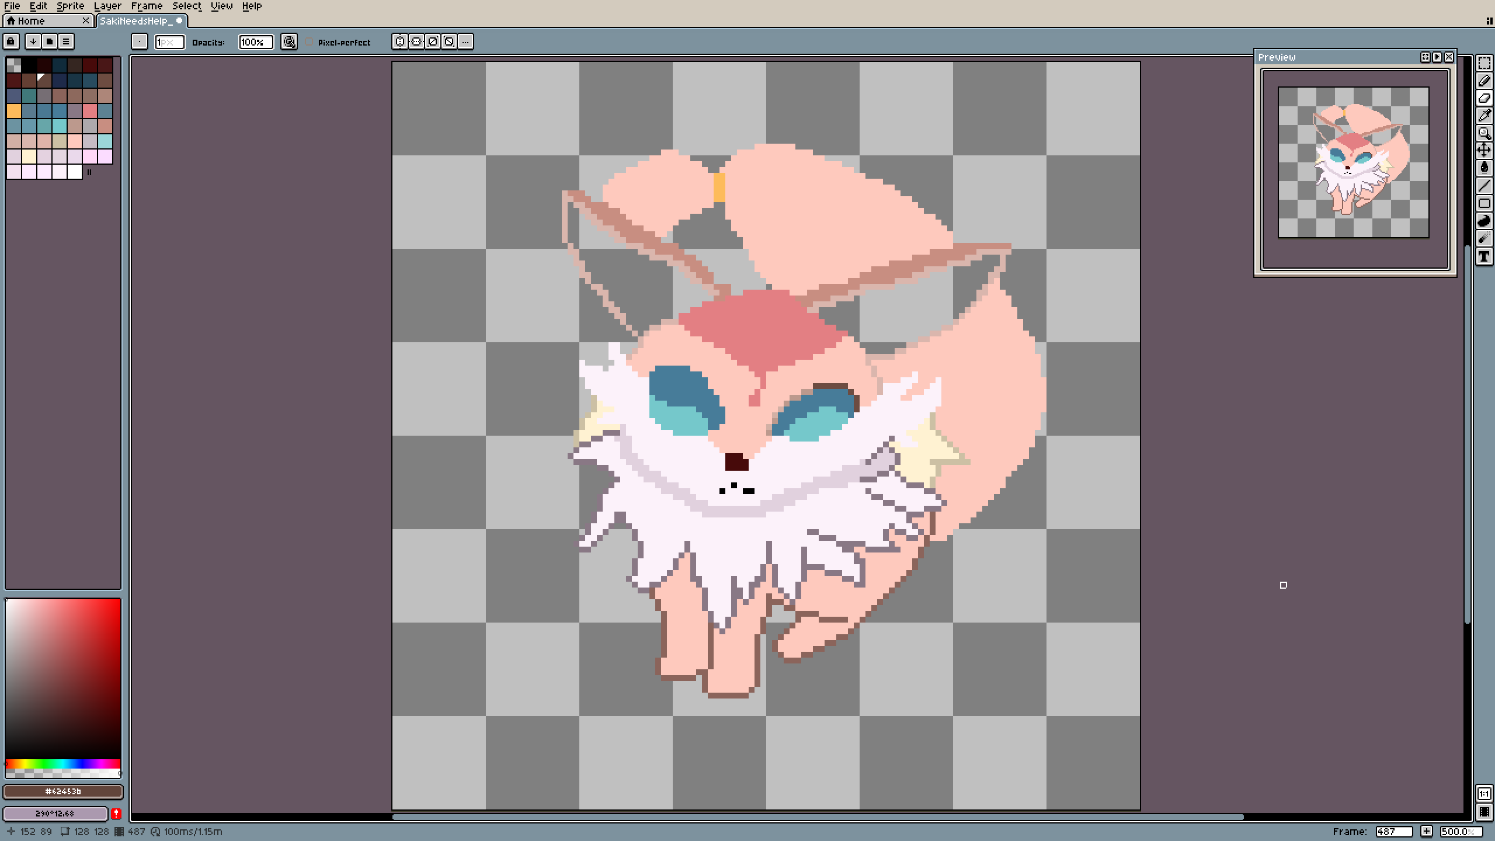Screen dimensions: 1495x841
Task: Click the Preview window sprite thumbnail
Action: click(1354, 162)
